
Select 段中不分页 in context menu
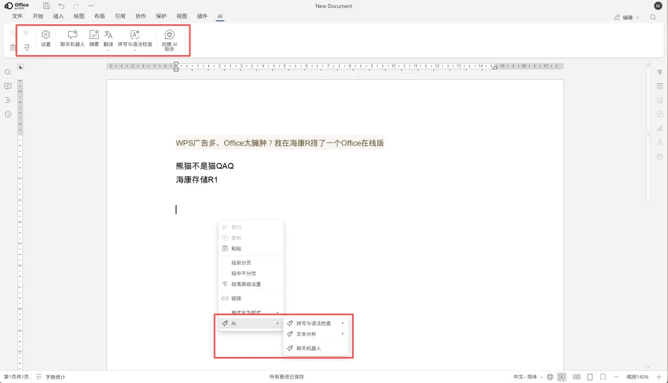[250, 273]
